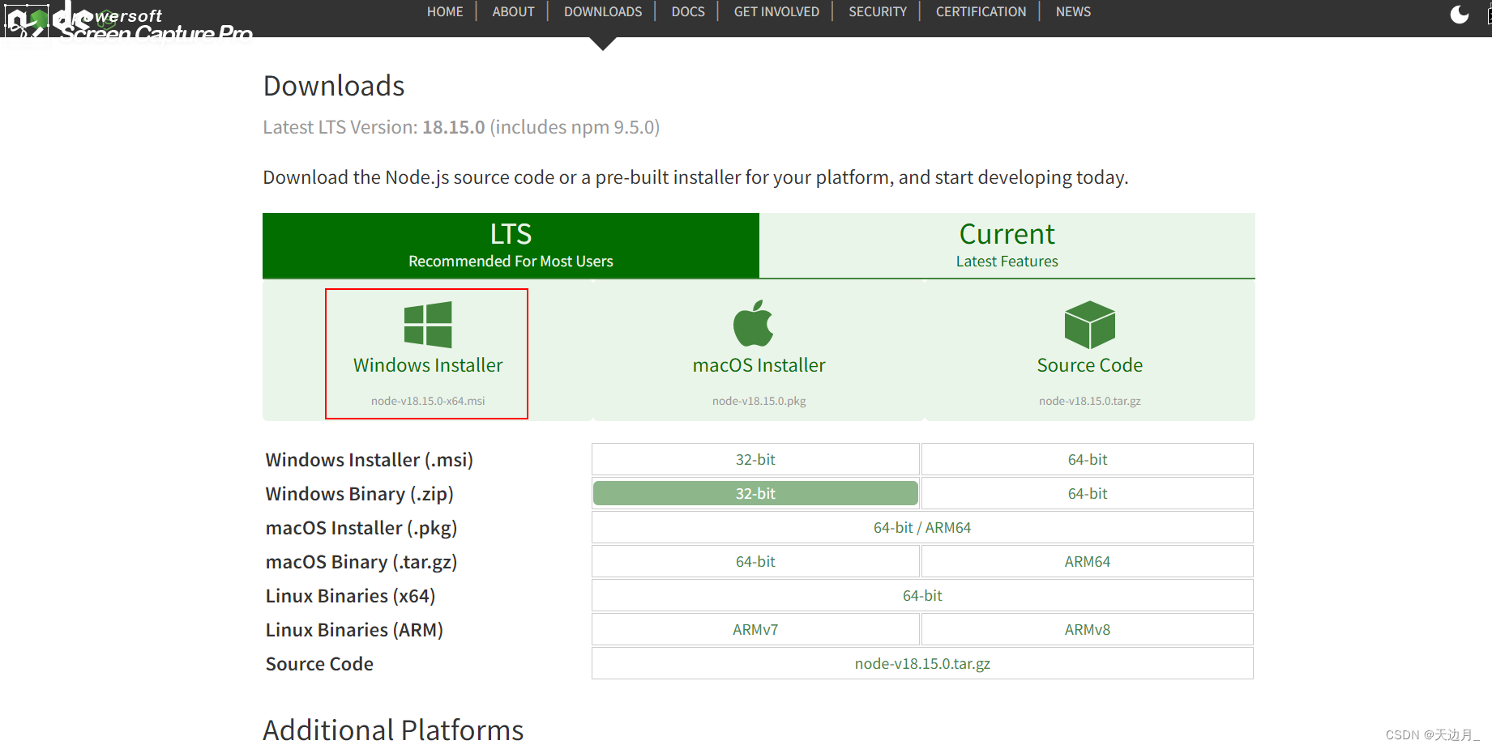This screenshot has height=749, width=1492.
Task: Click the macOS Installer text link
Action: click(x=759, y=365)
